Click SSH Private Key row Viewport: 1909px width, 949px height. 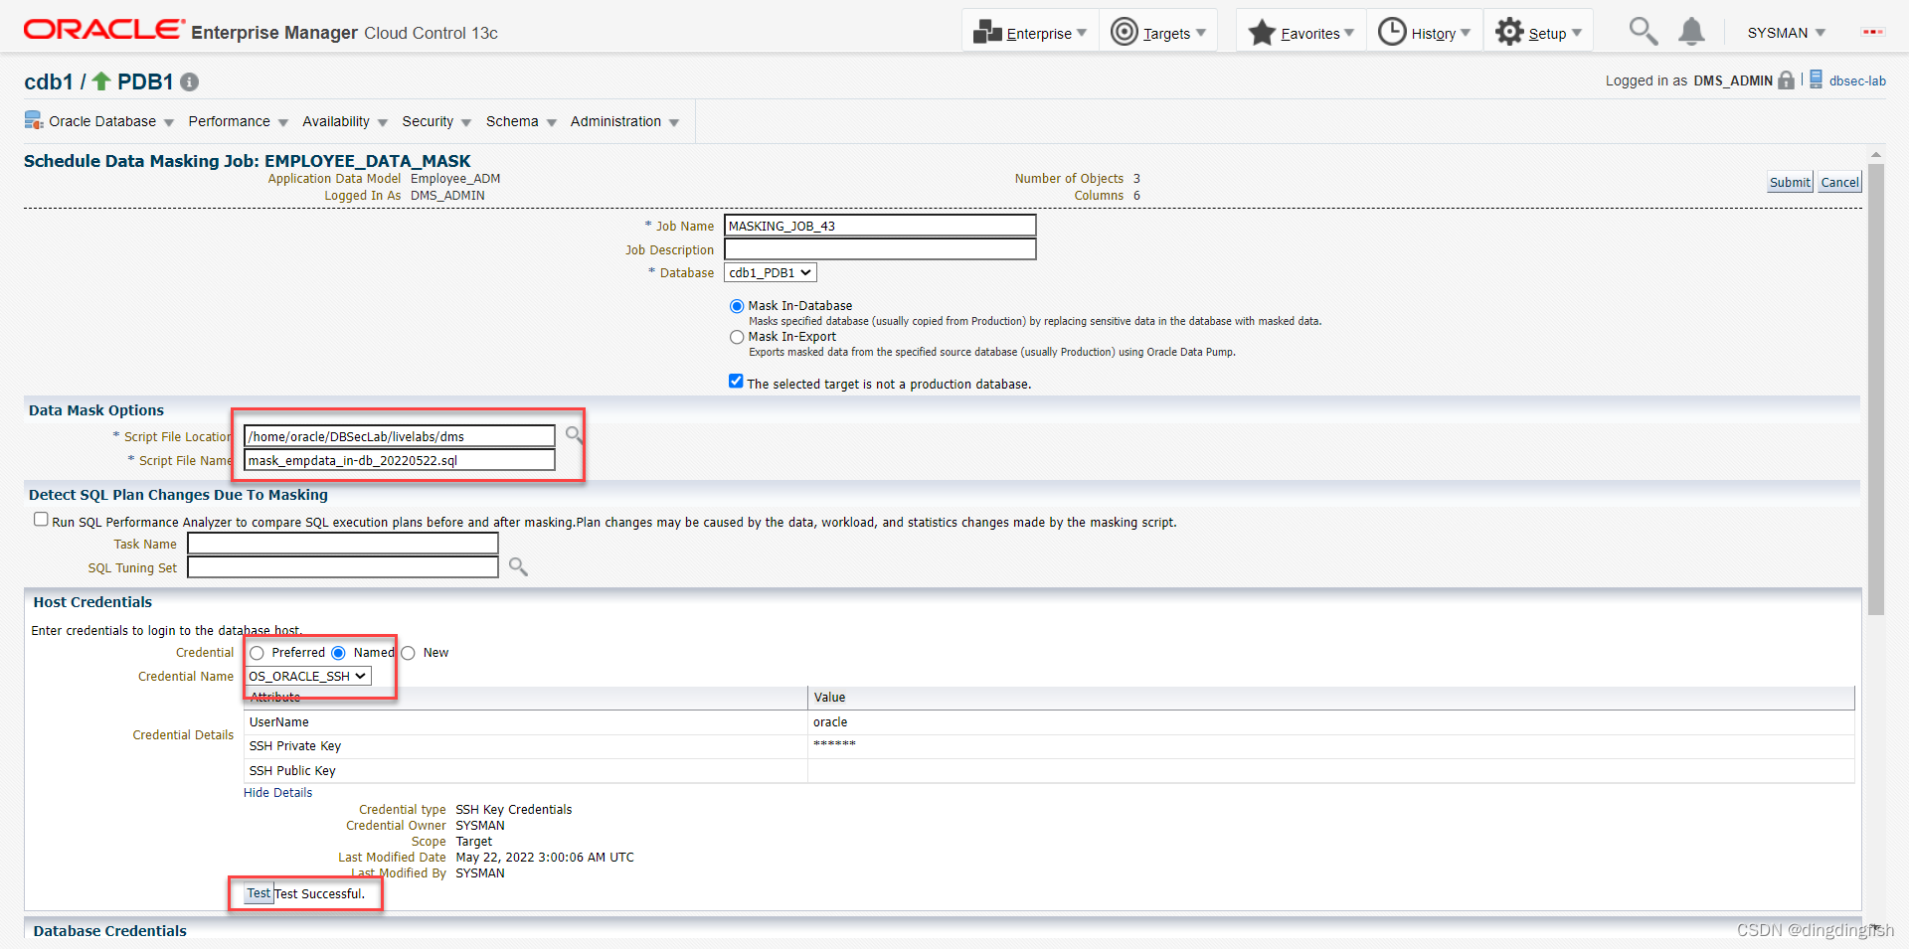click(x=1049, y=746)
